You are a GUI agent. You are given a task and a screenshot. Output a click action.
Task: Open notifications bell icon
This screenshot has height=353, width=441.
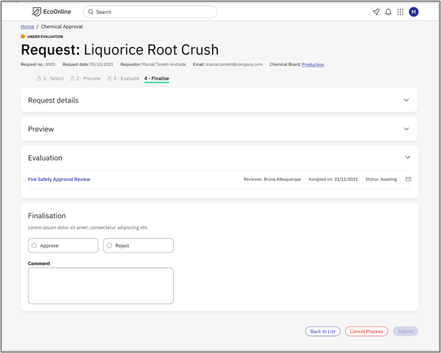[x=388, y=12]
